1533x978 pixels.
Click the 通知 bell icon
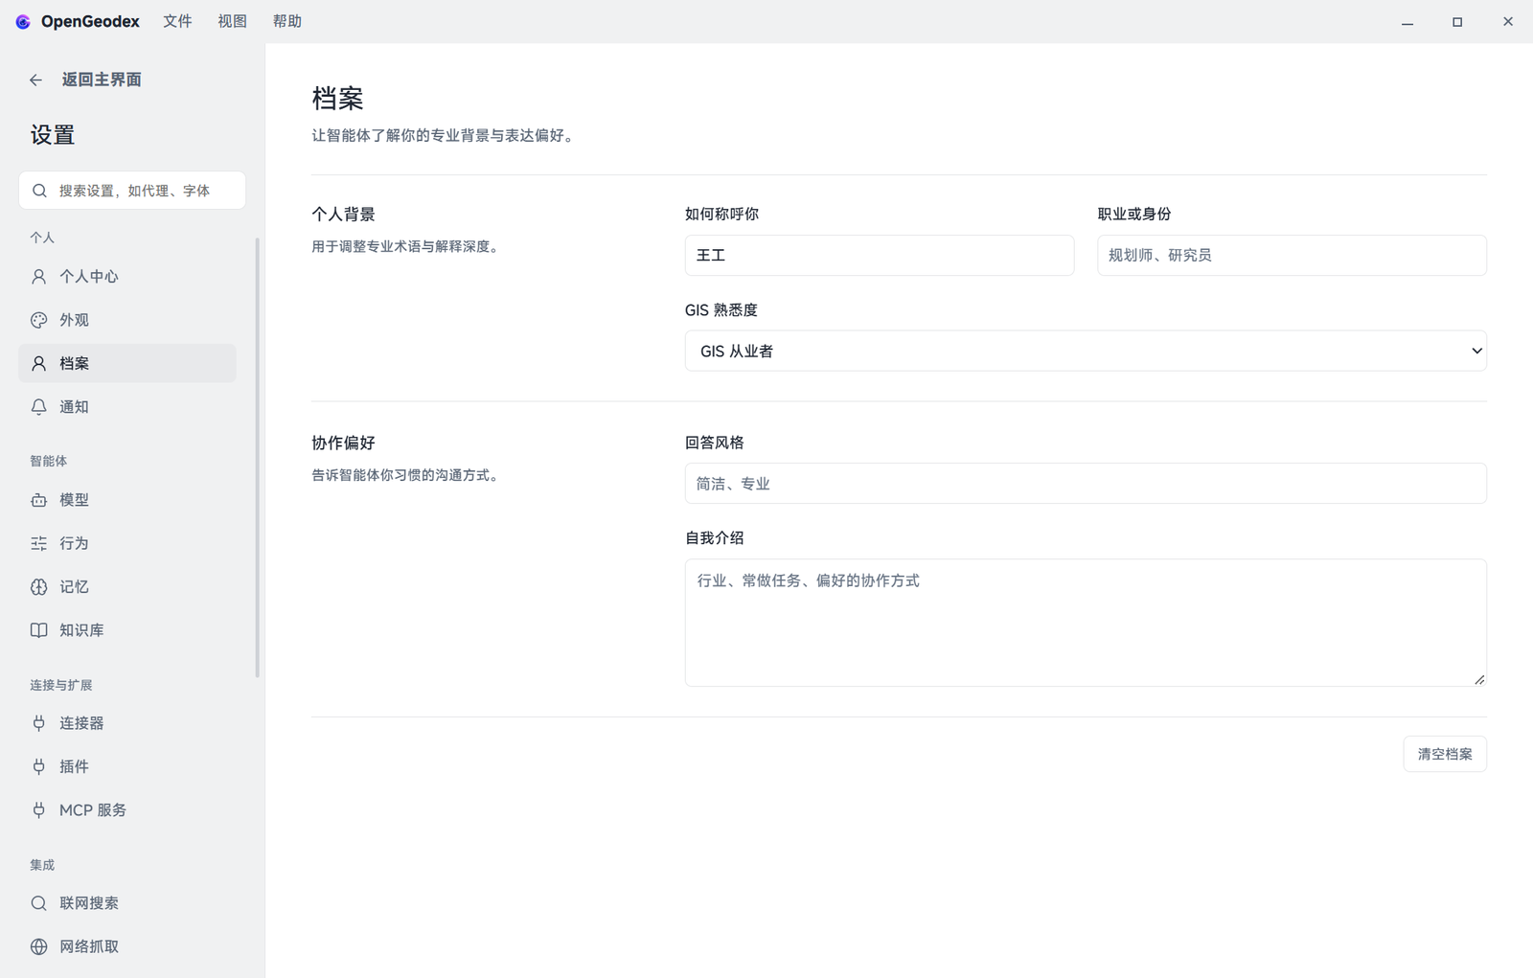click(x=38, y=407)
